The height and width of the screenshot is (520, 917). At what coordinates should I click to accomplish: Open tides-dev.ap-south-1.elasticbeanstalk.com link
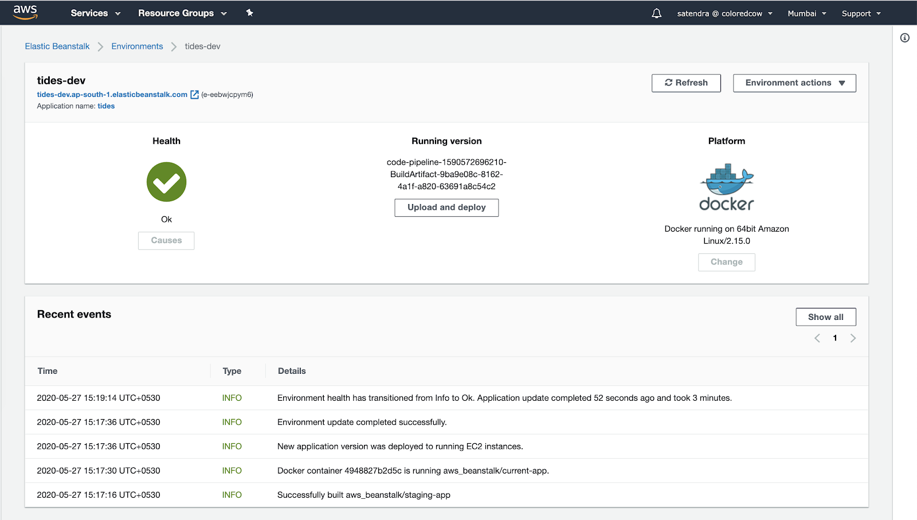(112, 95)
